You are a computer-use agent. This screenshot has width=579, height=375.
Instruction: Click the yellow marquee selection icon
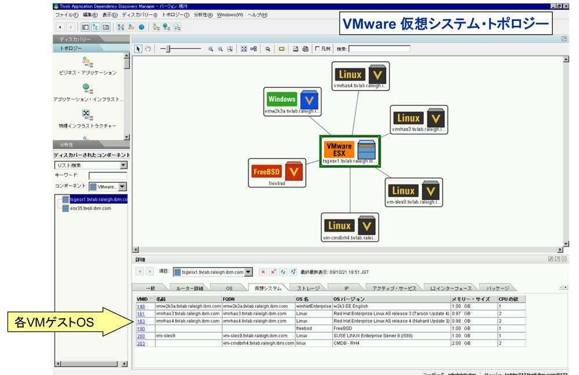click(281, 49)
